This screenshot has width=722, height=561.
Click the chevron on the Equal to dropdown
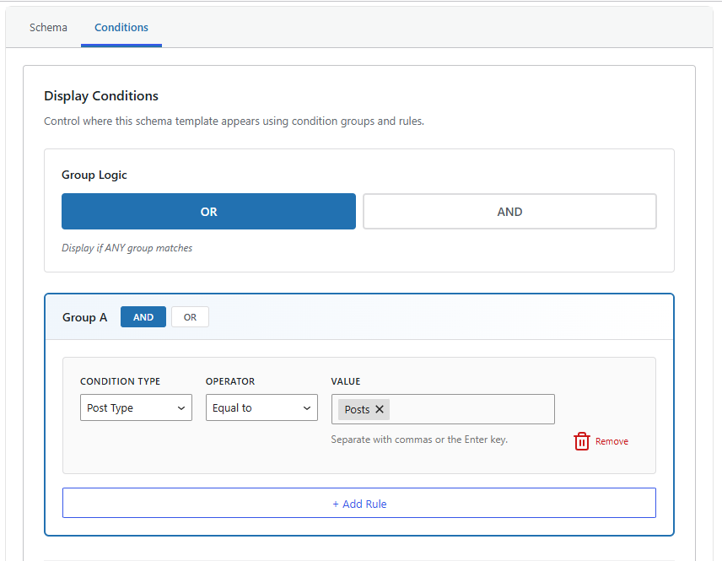[x=307, y=407]
